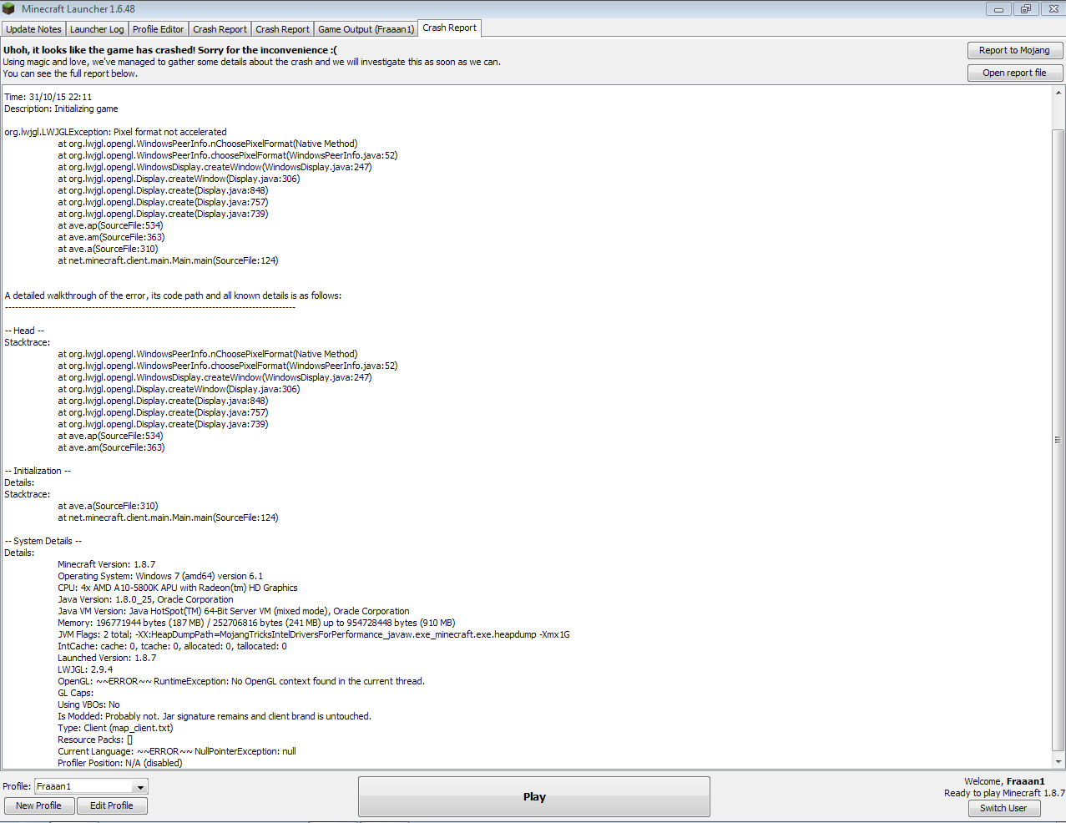Click 'Ready to play Minecraft 1.8.7' status
Screen dimensions: 1066x823
click(x=1004, y=793)
